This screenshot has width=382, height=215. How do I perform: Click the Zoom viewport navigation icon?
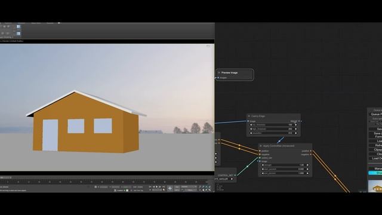pyautogui.click(x=200, y=187)
